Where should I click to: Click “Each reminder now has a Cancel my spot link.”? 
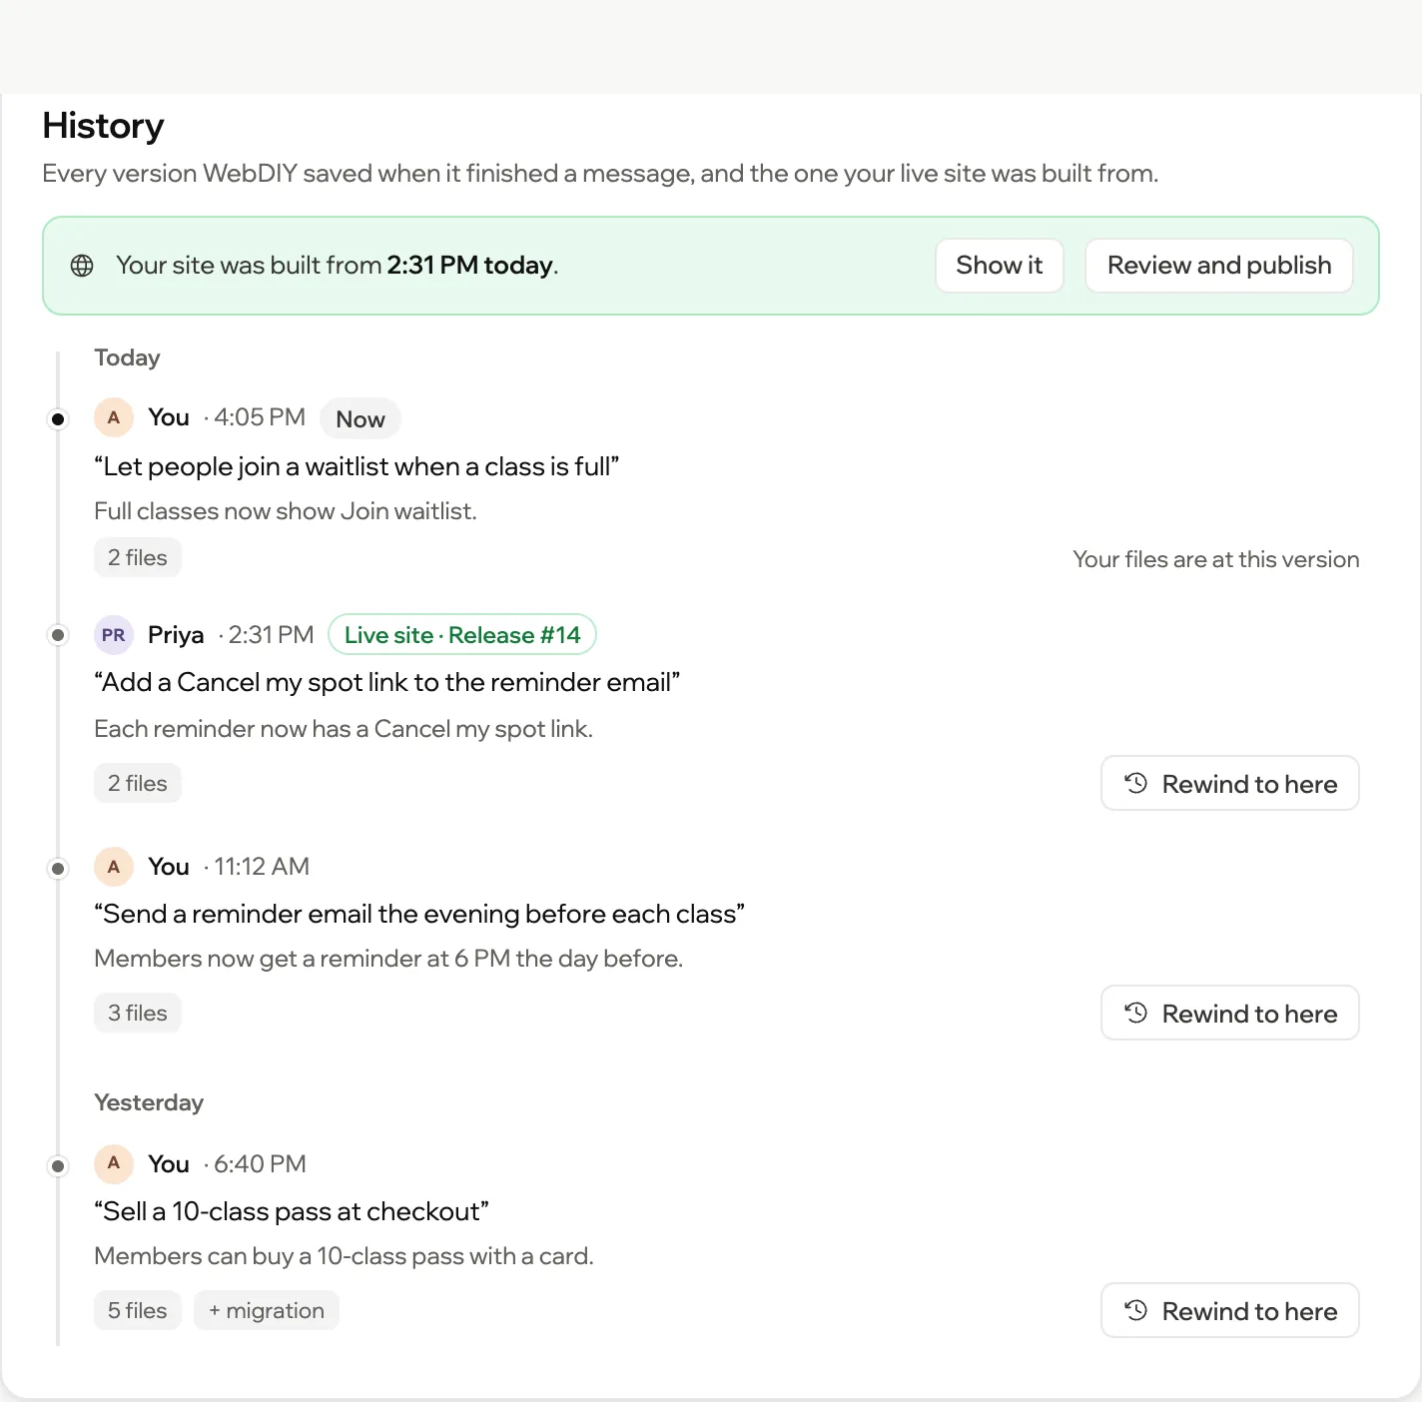344,729
